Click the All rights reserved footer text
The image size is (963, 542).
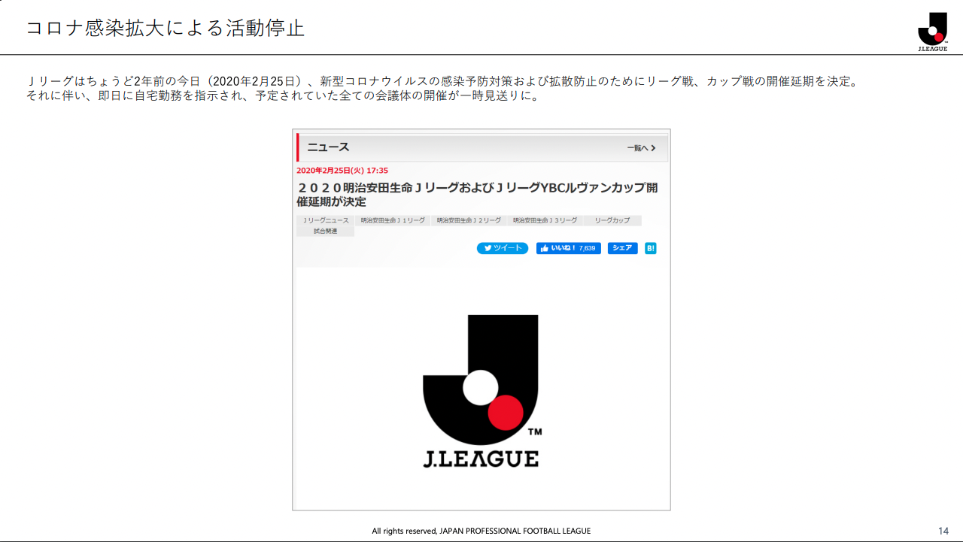coord(481,531)
